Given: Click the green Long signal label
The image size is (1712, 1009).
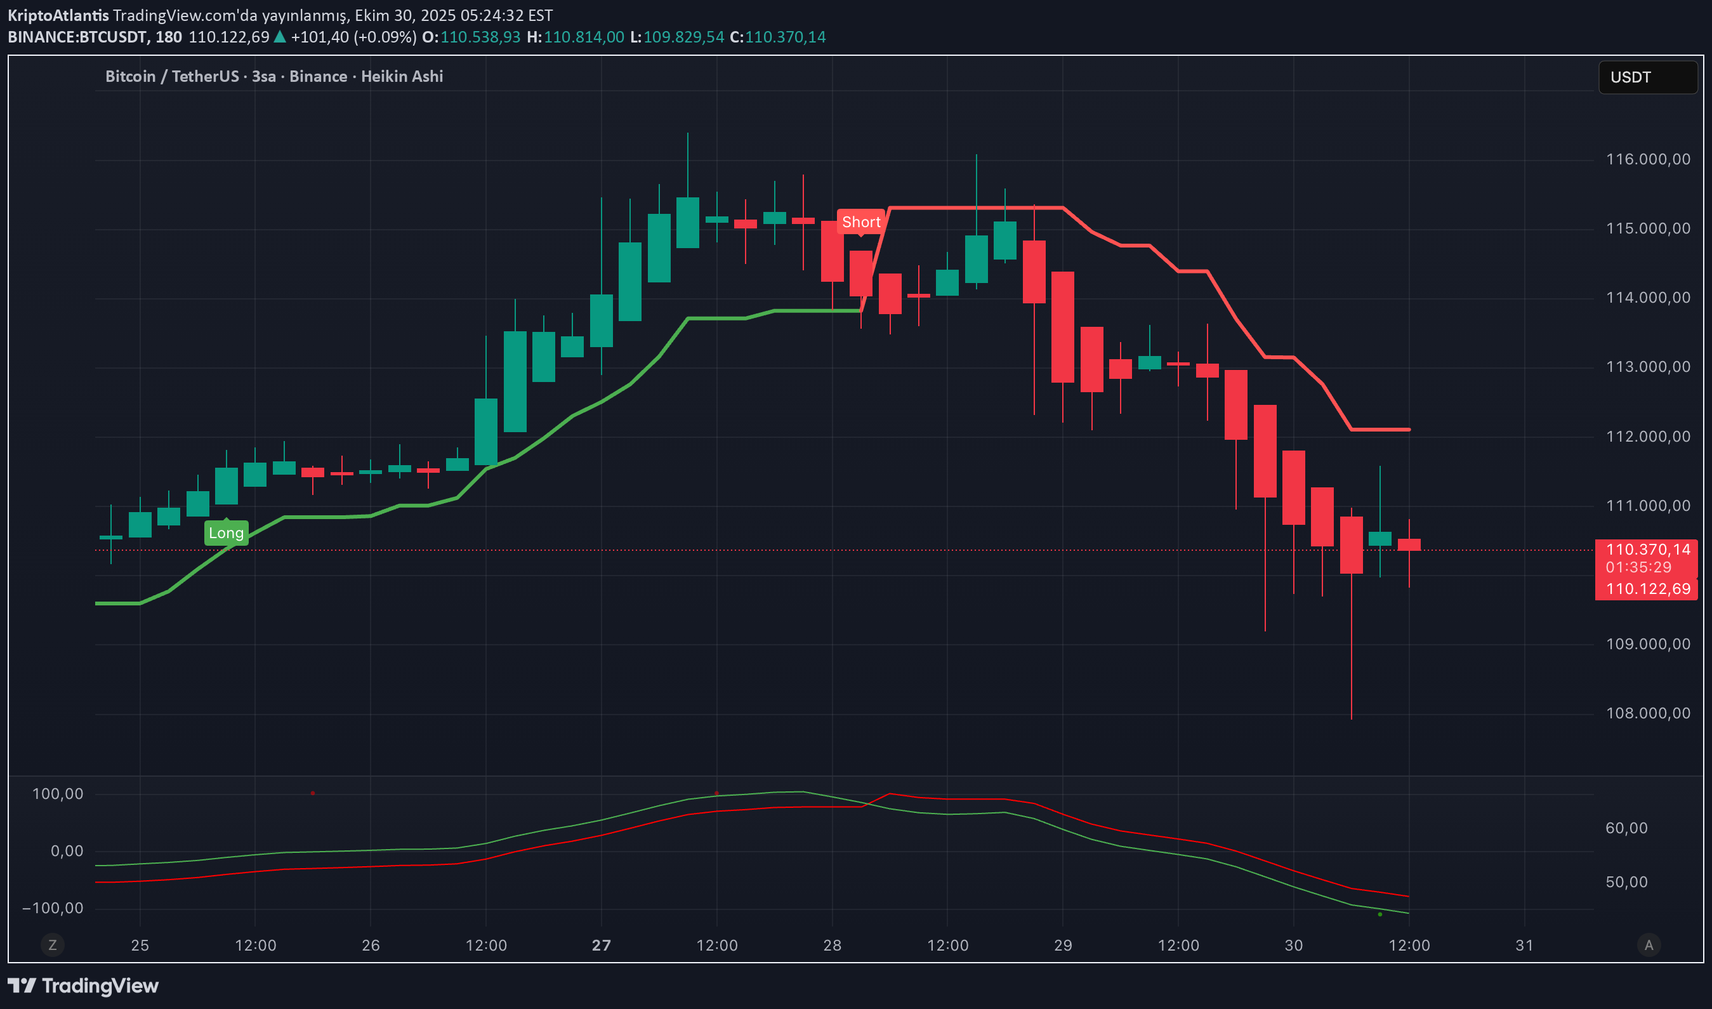Looking at the screenshot, I should pyautogui.click(x=226, y=532).
